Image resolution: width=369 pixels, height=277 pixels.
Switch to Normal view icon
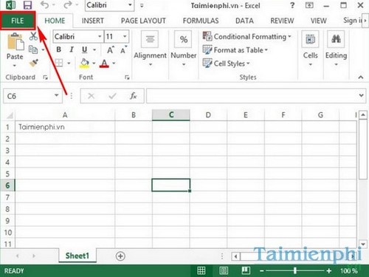[201, 270]
